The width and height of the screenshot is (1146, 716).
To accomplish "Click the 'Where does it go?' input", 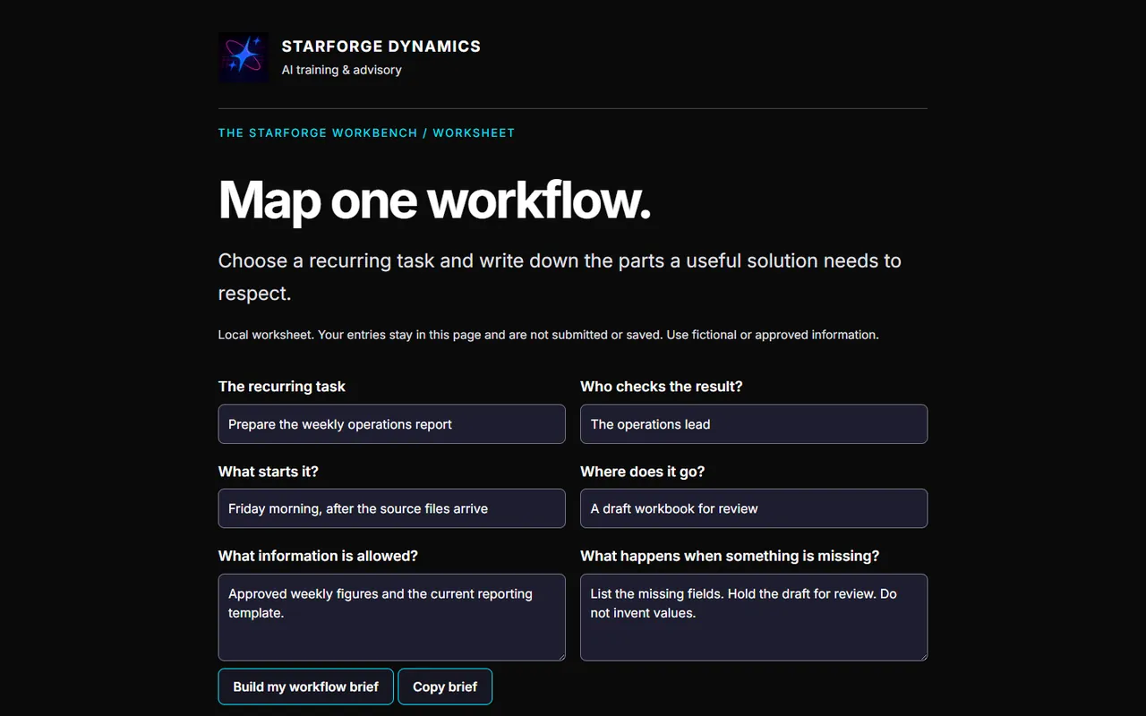I will [x=754, y=508].
